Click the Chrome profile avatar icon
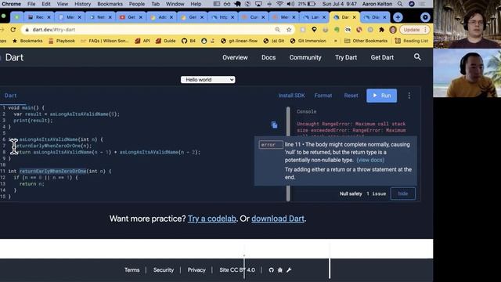The image size is (501, 282). coord(393,30)
